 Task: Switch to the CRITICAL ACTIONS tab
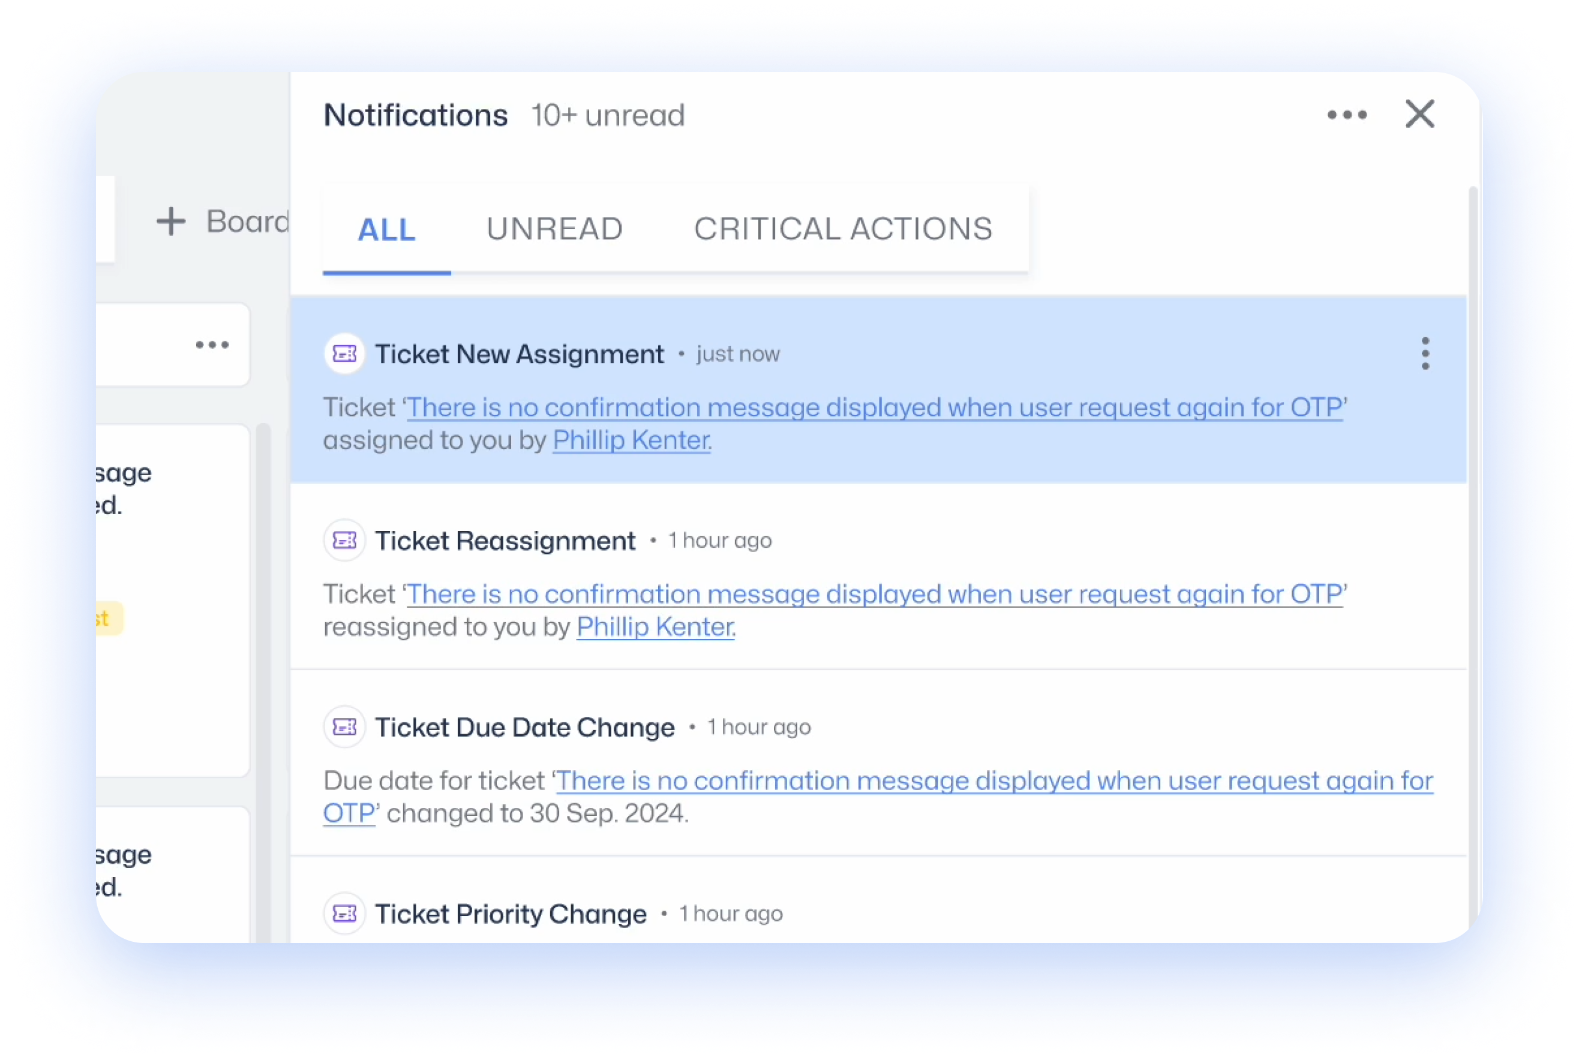(x=843, y=229)
